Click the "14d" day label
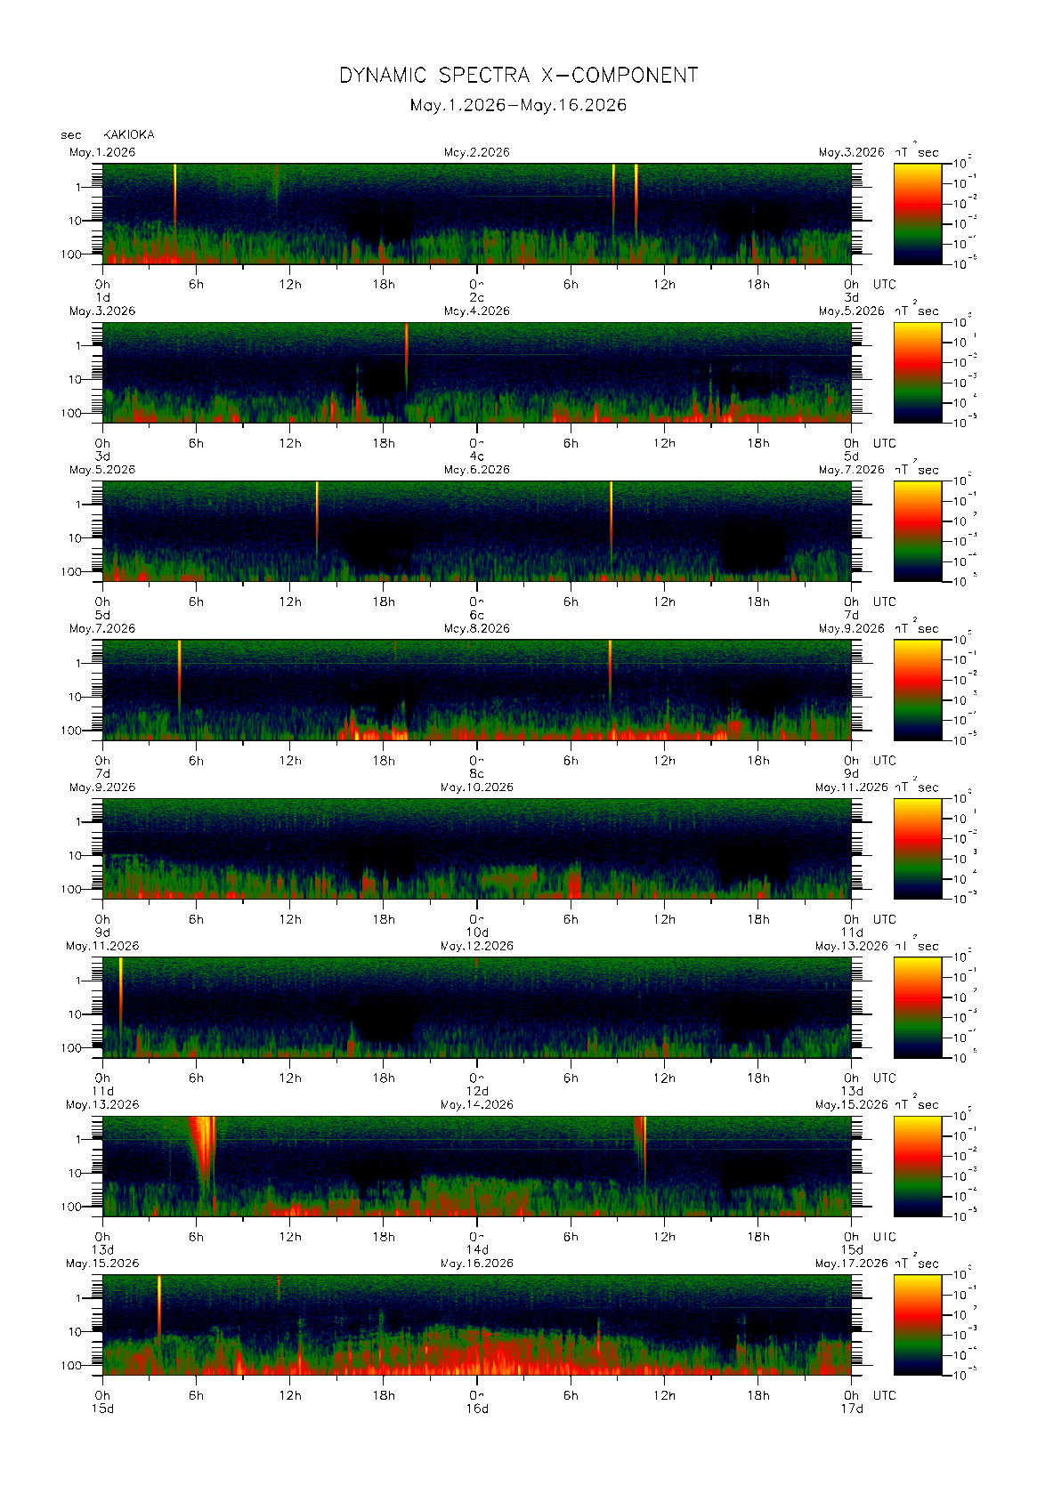Screen dimensions: 1037x1494 (x=477, y=1250)
